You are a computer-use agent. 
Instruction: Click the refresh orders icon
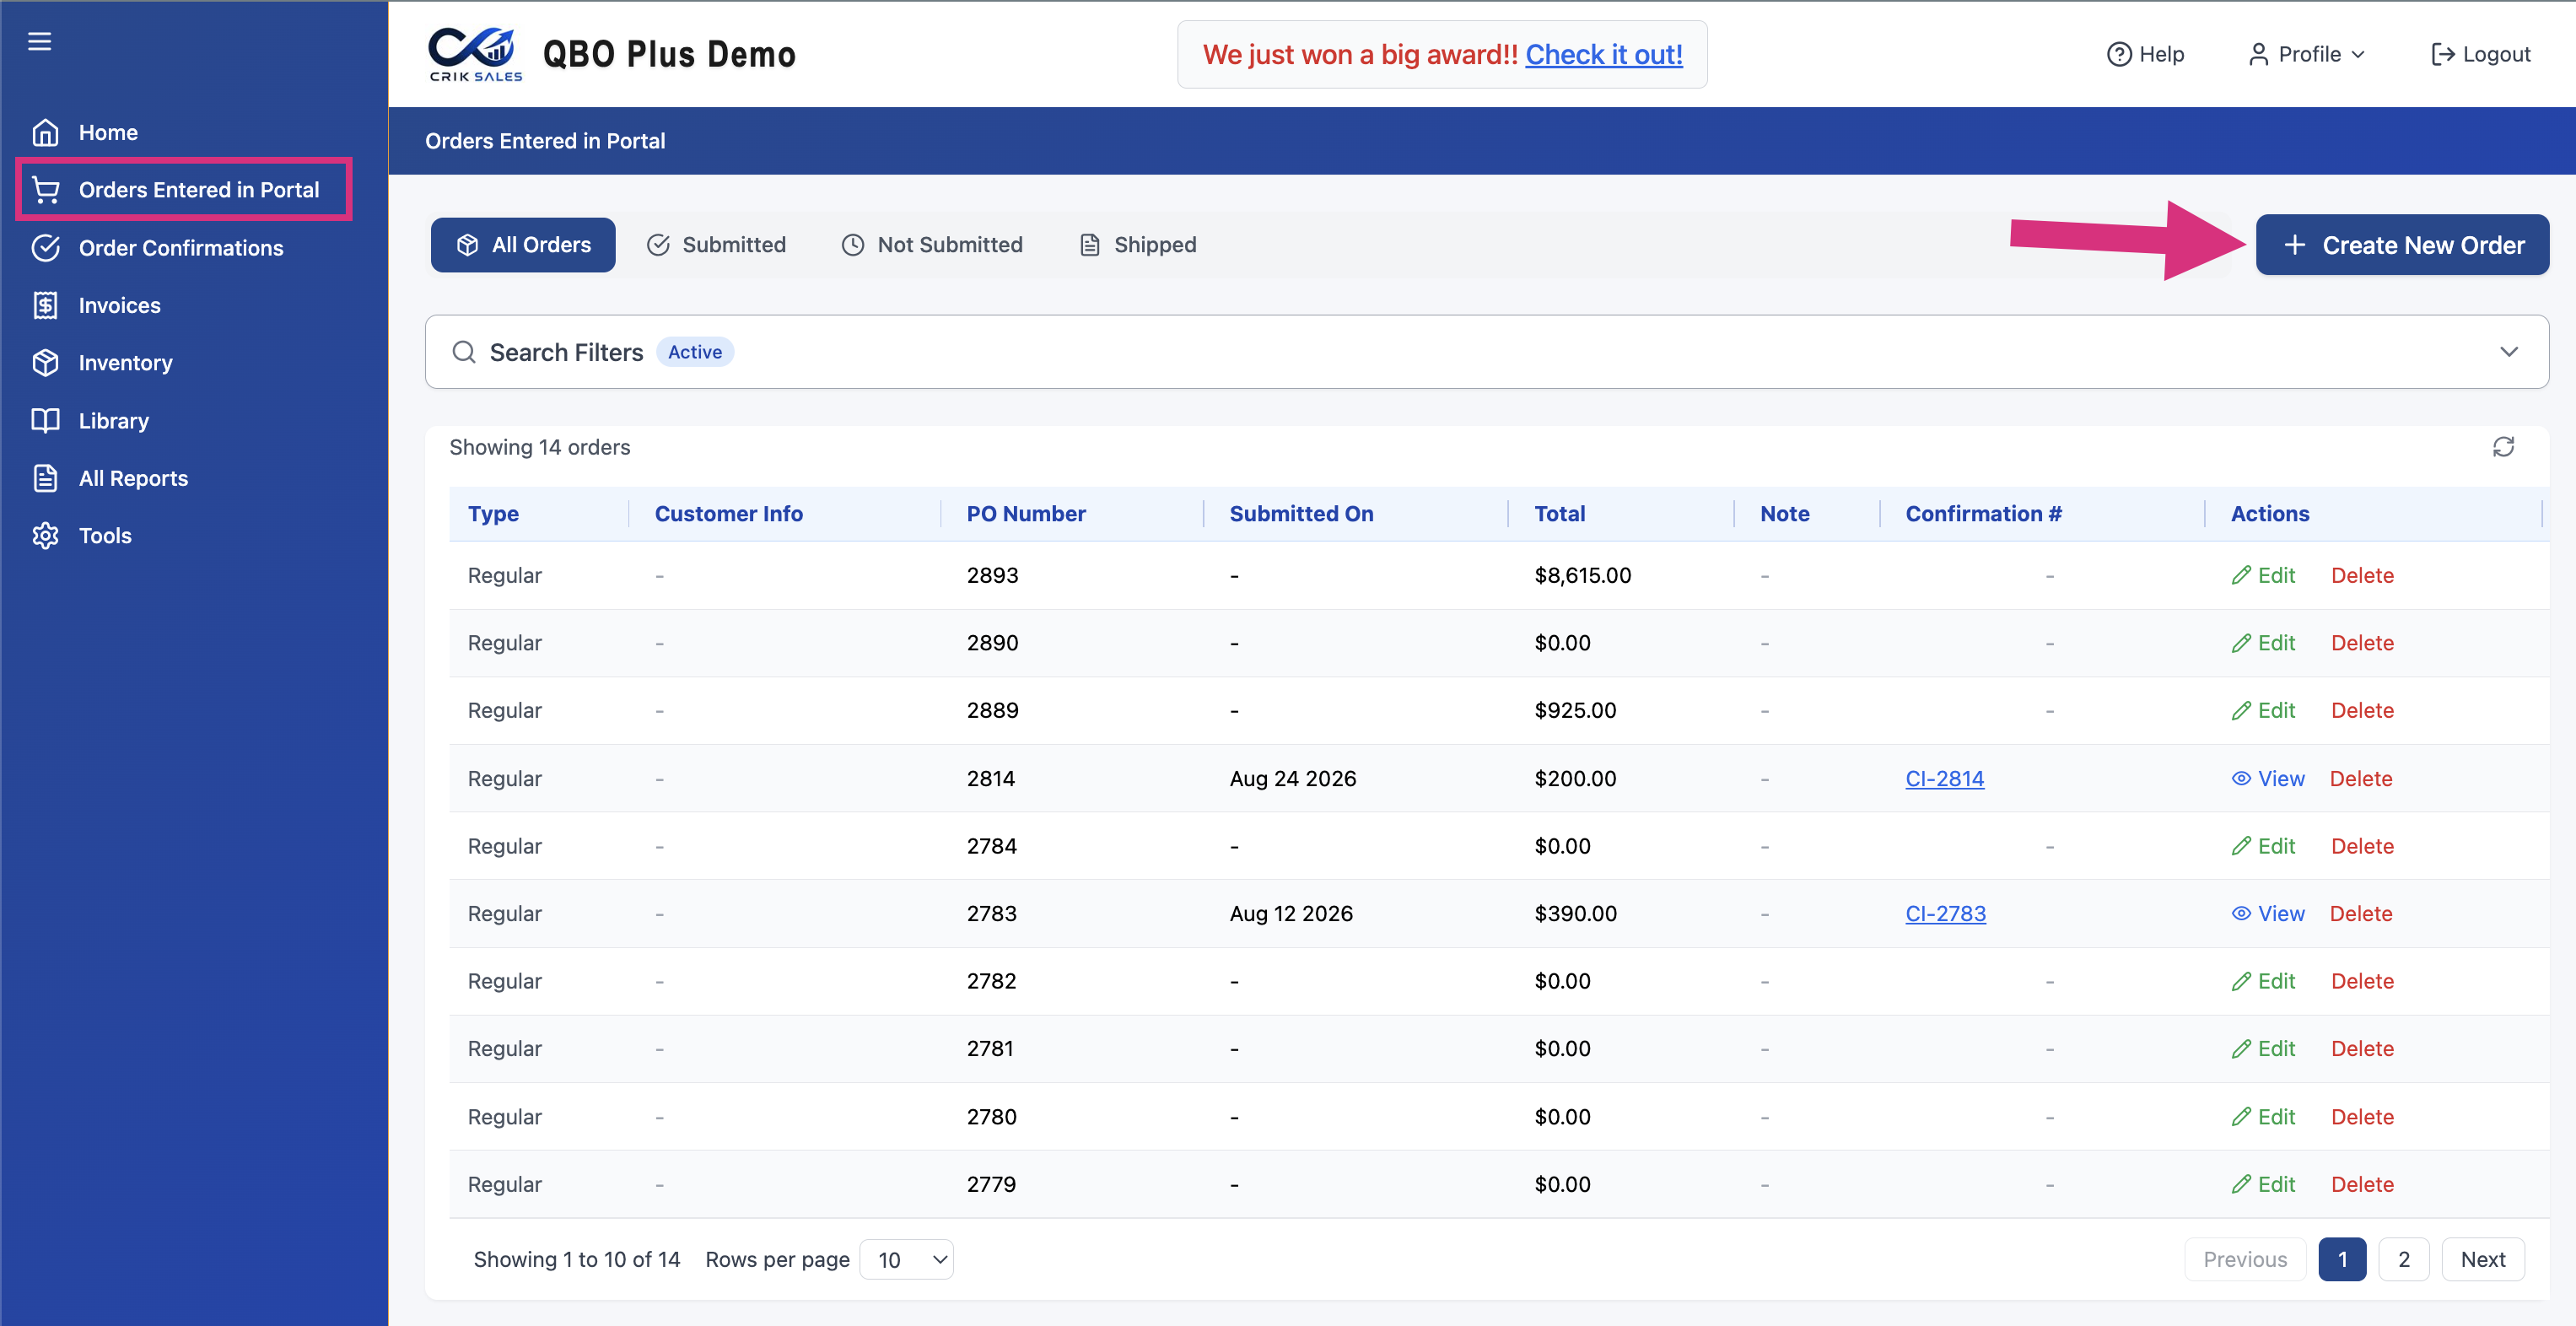[x=2503, y=447]
